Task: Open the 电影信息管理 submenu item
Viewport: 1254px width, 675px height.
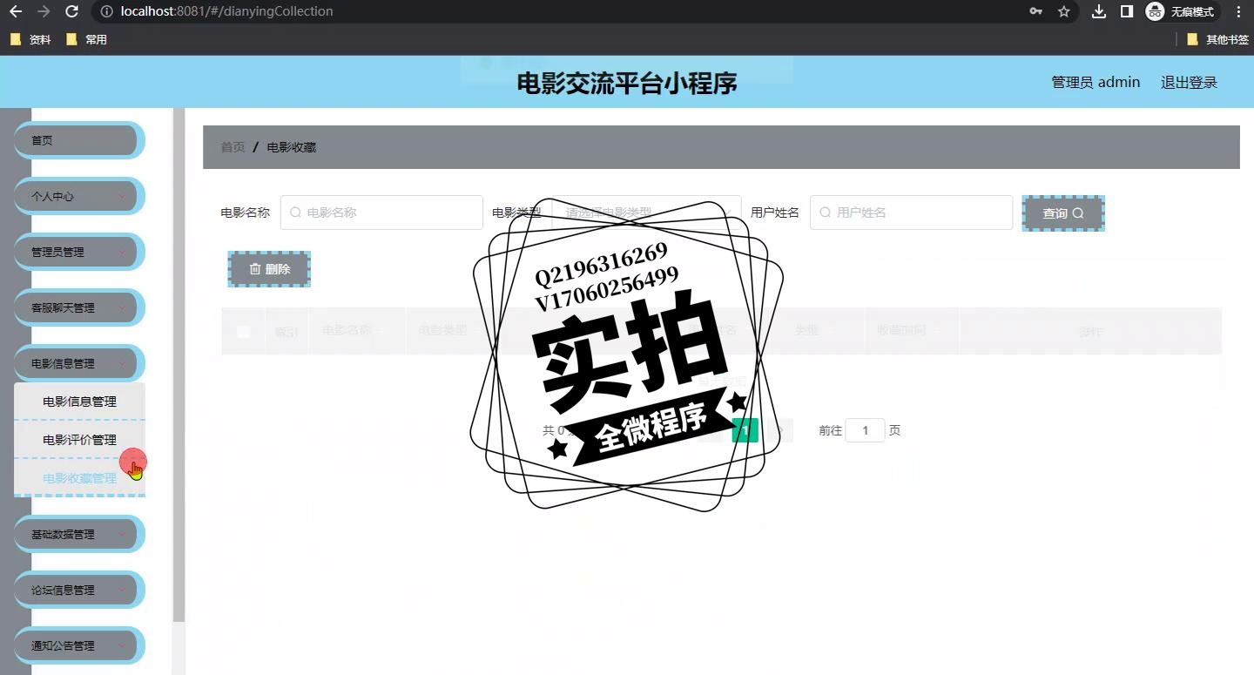Action: click(x=79, y=402)
